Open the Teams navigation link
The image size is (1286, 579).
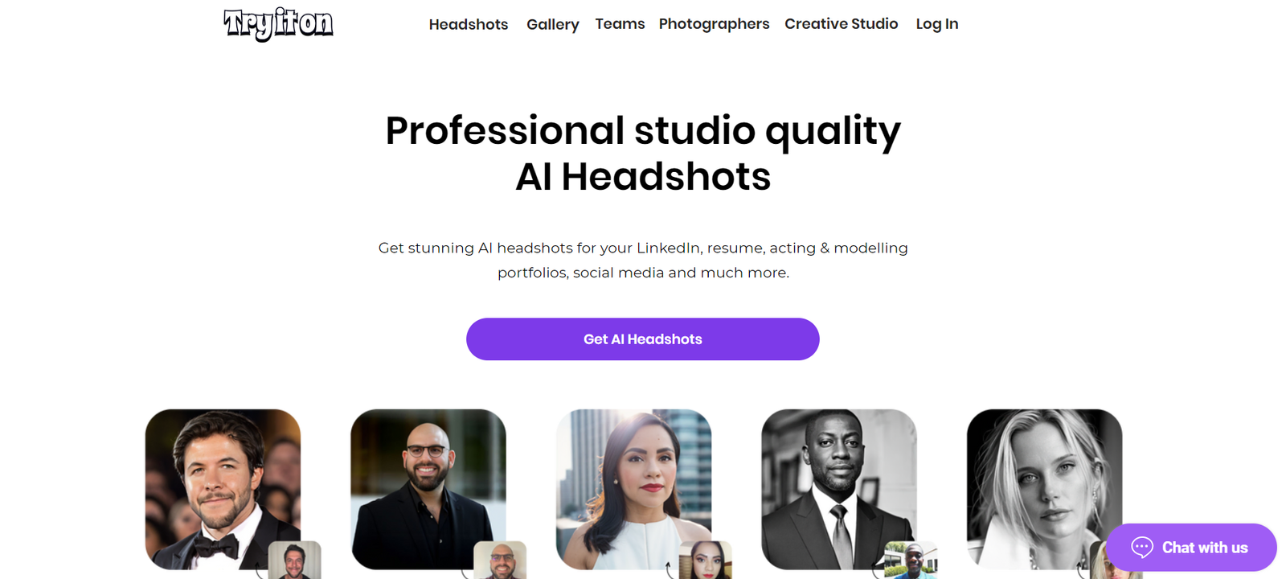coord(620,24)
